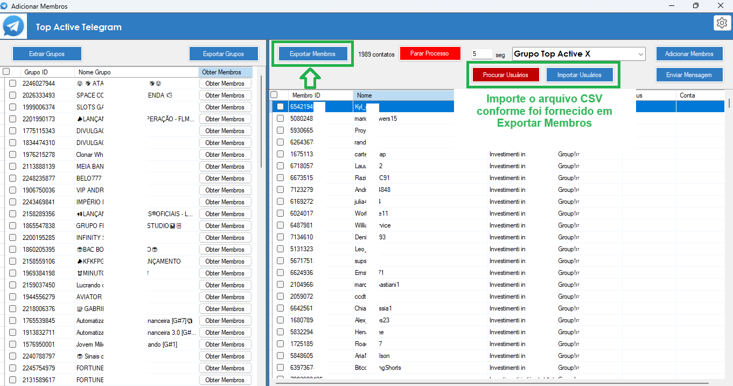Click Obter Membros in the AVIATOR row
The width and height of the screenshot is (733, 386).
[225, 297]
